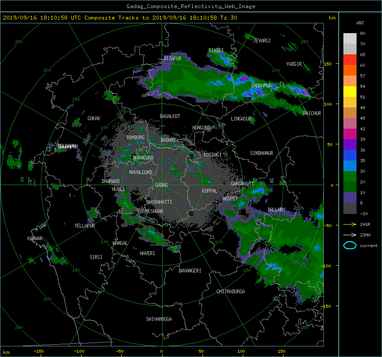Click the 'SINDGI' city label

click(216, 50)
